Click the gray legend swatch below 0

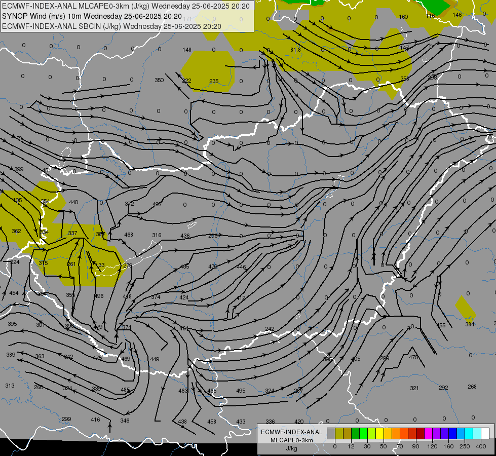pos(331,433)
